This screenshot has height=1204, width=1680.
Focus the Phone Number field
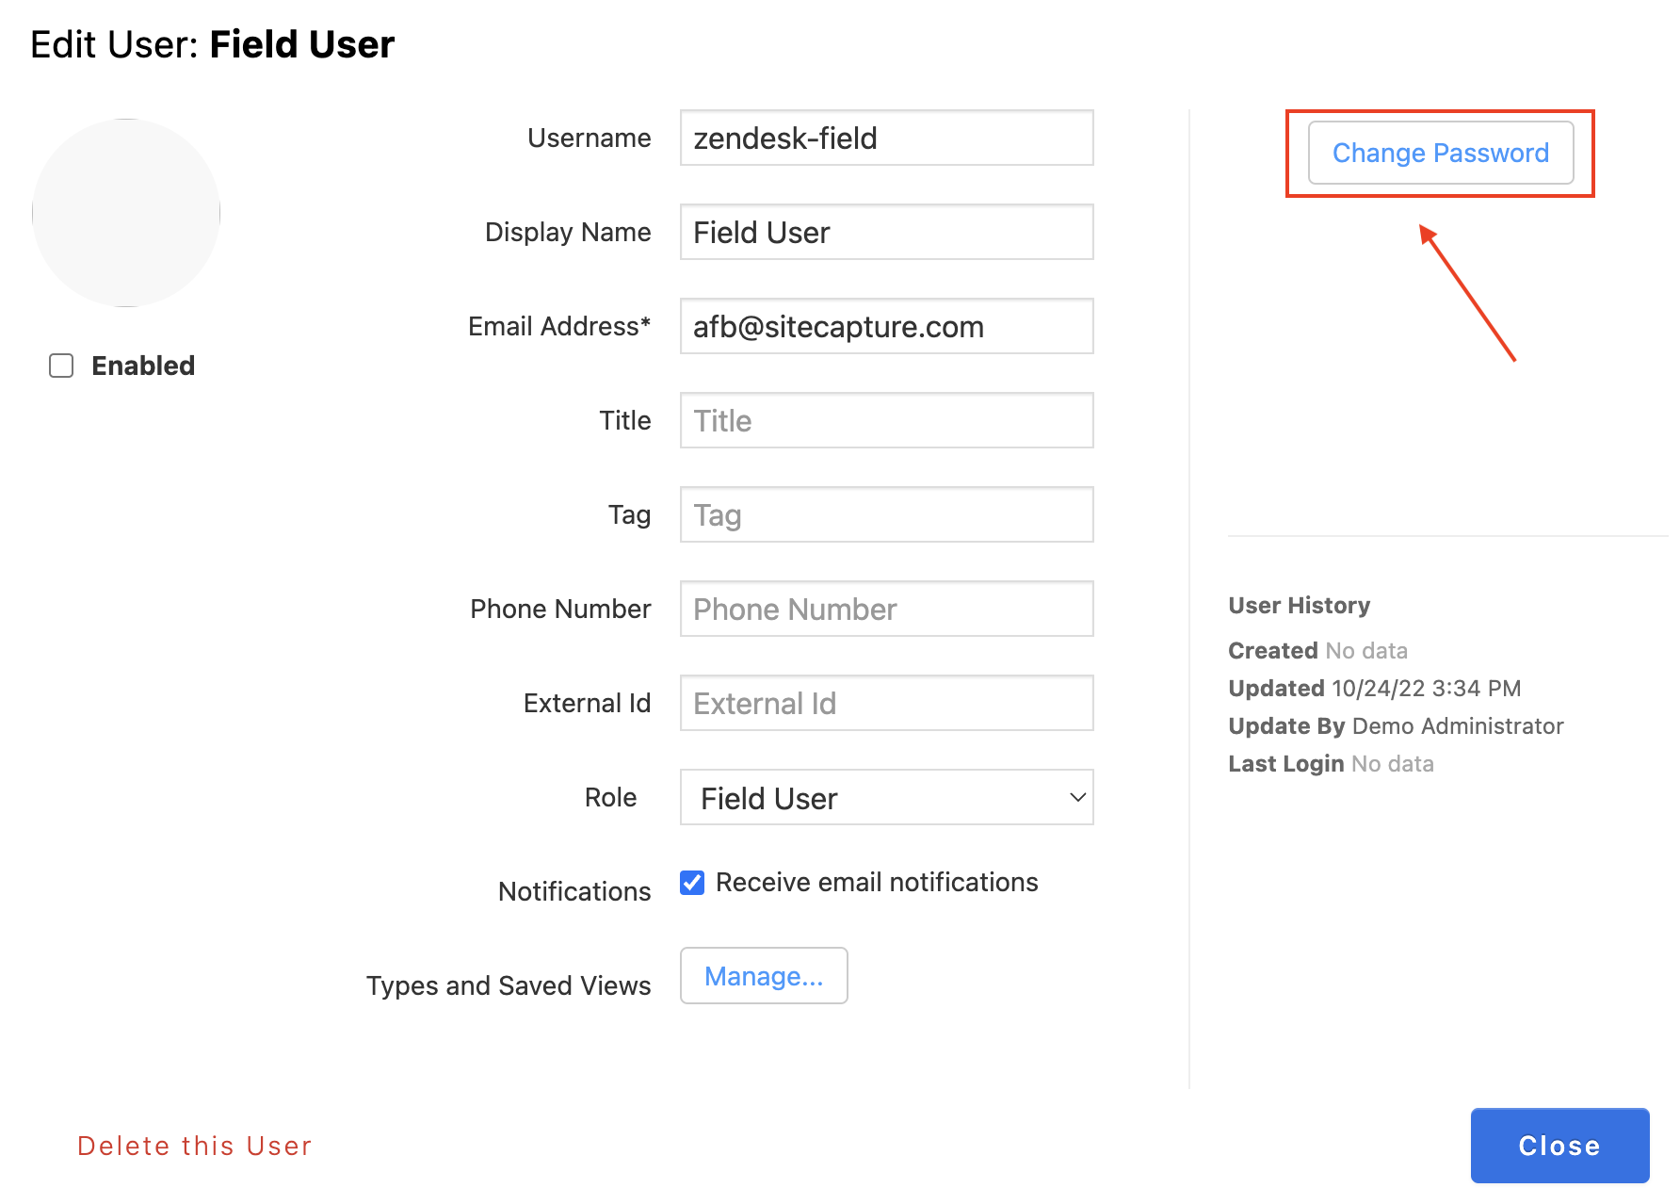886,610
